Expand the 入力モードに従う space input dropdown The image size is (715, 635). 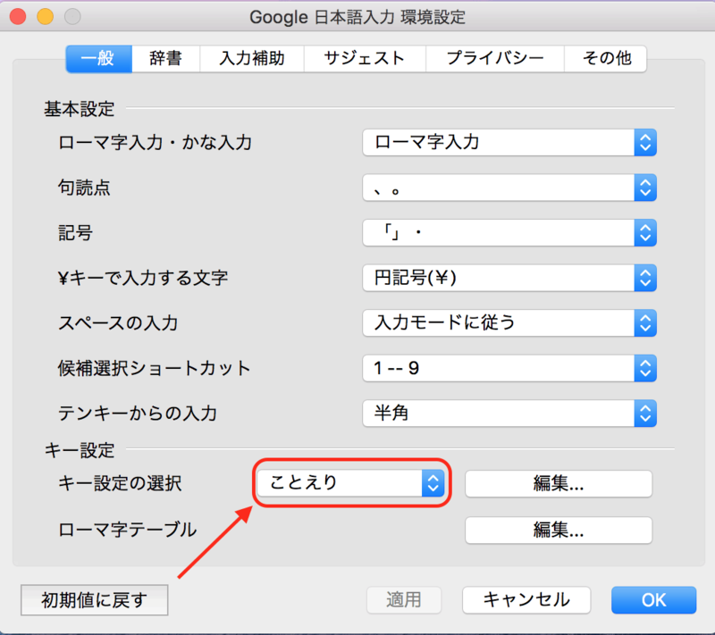pos(509,323)
